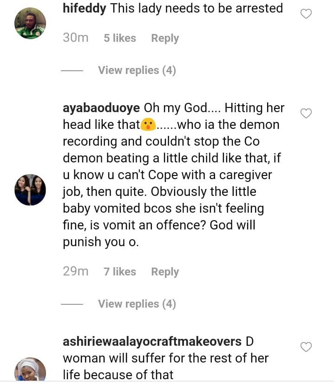Click the line beside ayabaoduoye's View replies
Screen dimensions: 334x383
pos(72,304)
